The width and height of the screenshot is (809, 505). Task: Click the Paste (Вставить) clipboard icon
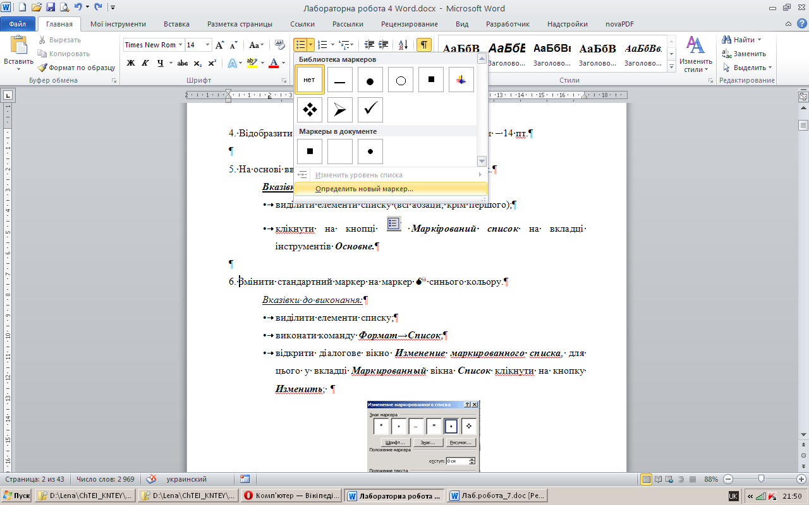pos(19,45)
